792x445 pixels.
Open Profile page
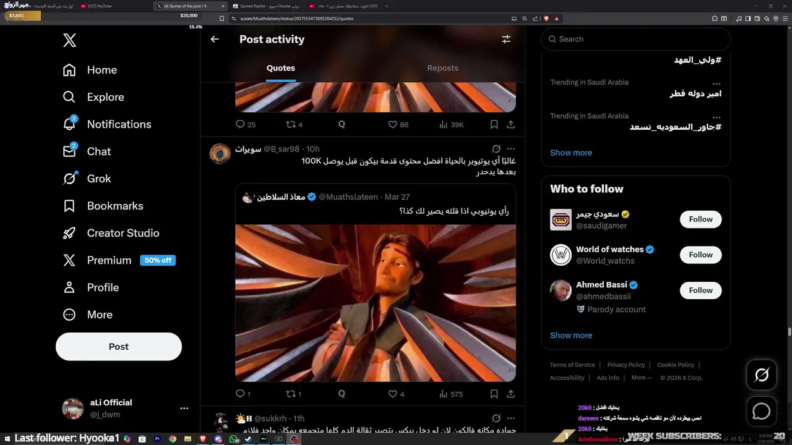coord(90,287)
